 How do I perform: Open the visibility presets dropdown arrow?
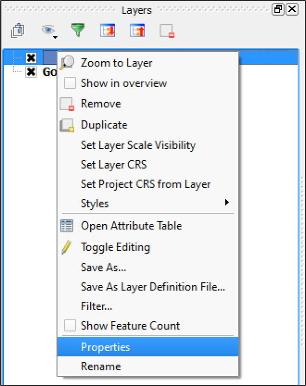coord(56,37)
